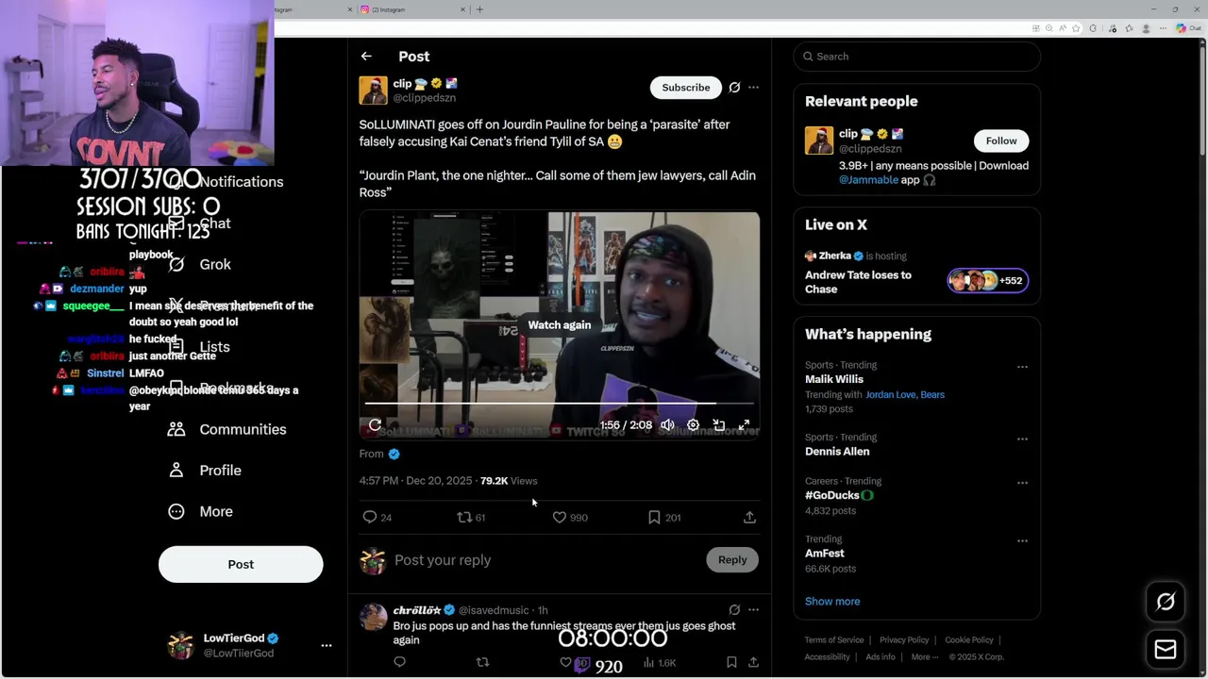This screenshot has width=1208, height=679.
Task: Open options for Dennis Allen trend
Action: (x=1022, y=439)
